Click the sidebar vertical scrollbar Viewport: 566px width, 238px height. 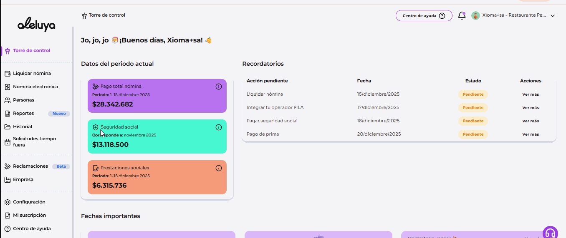pos(73,125)
